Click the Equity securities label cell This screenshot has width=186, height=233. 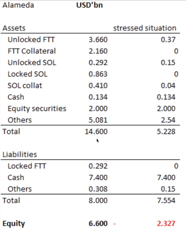pyautogui.click(x=37, y=109)
